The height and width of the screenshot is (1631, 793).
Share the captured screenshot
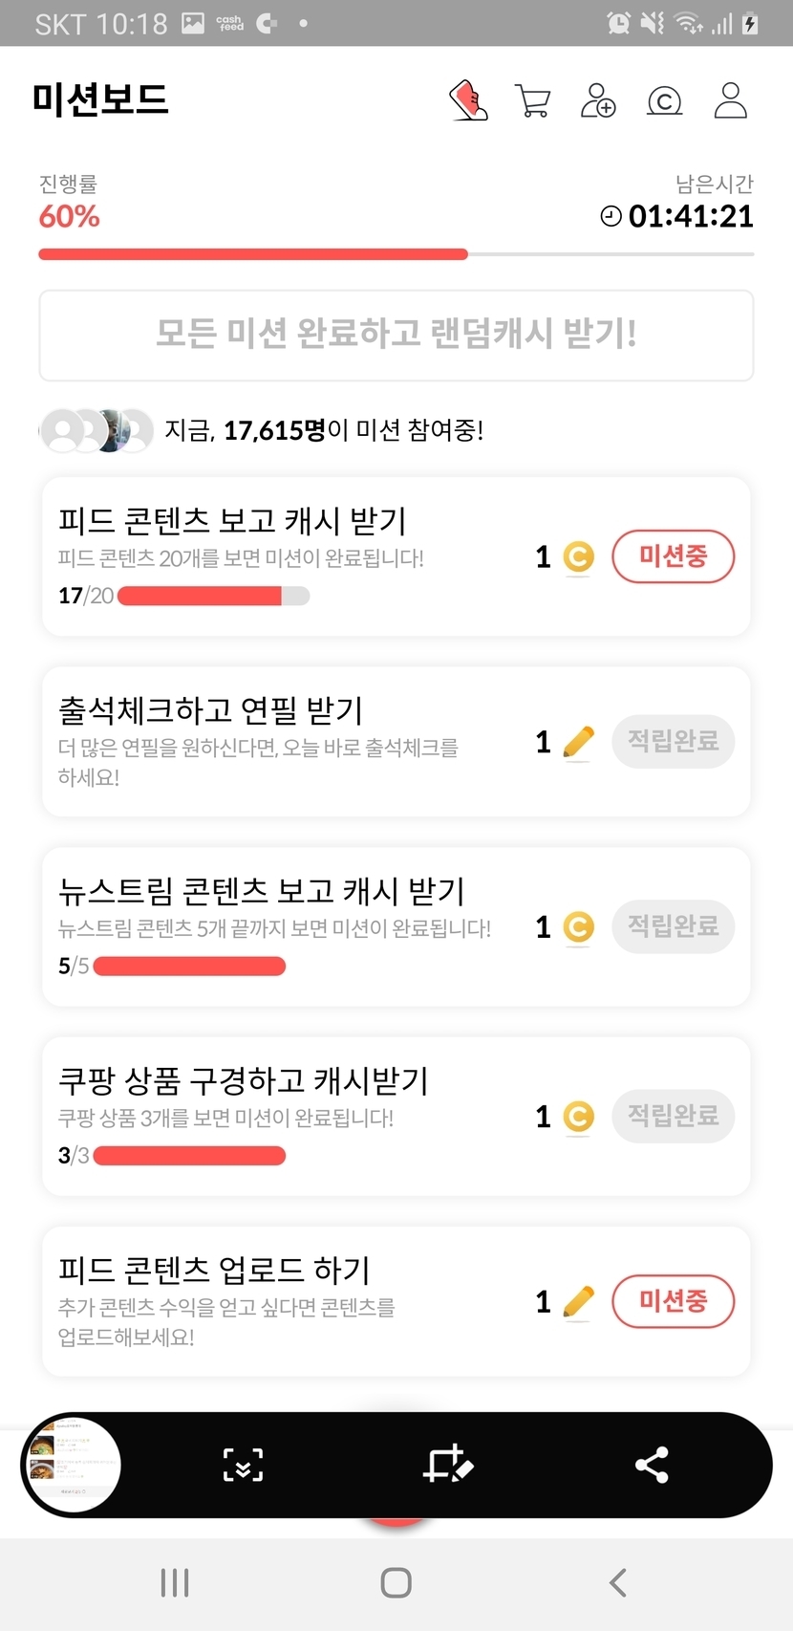(652, 1465)
